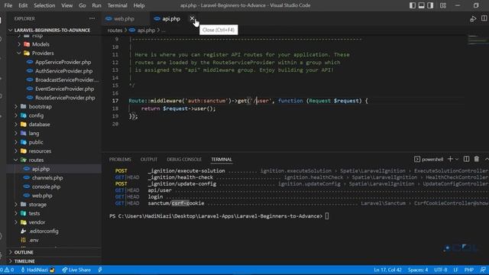489x275 pixels.
Task: Open Customize Layout icon
Action: [443, 5]
